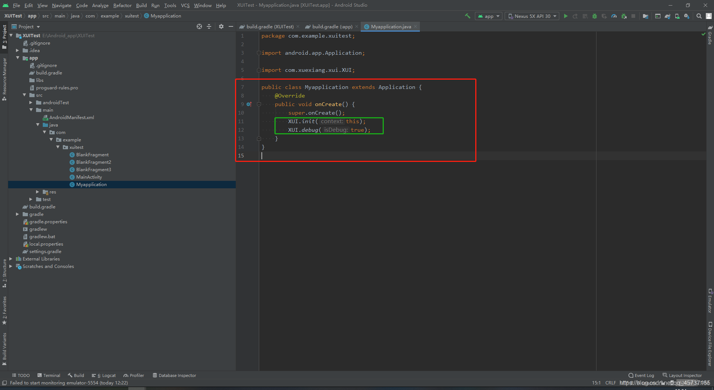Open the Logcat tool window
The image size is (714, 390).
click(104, 375)
